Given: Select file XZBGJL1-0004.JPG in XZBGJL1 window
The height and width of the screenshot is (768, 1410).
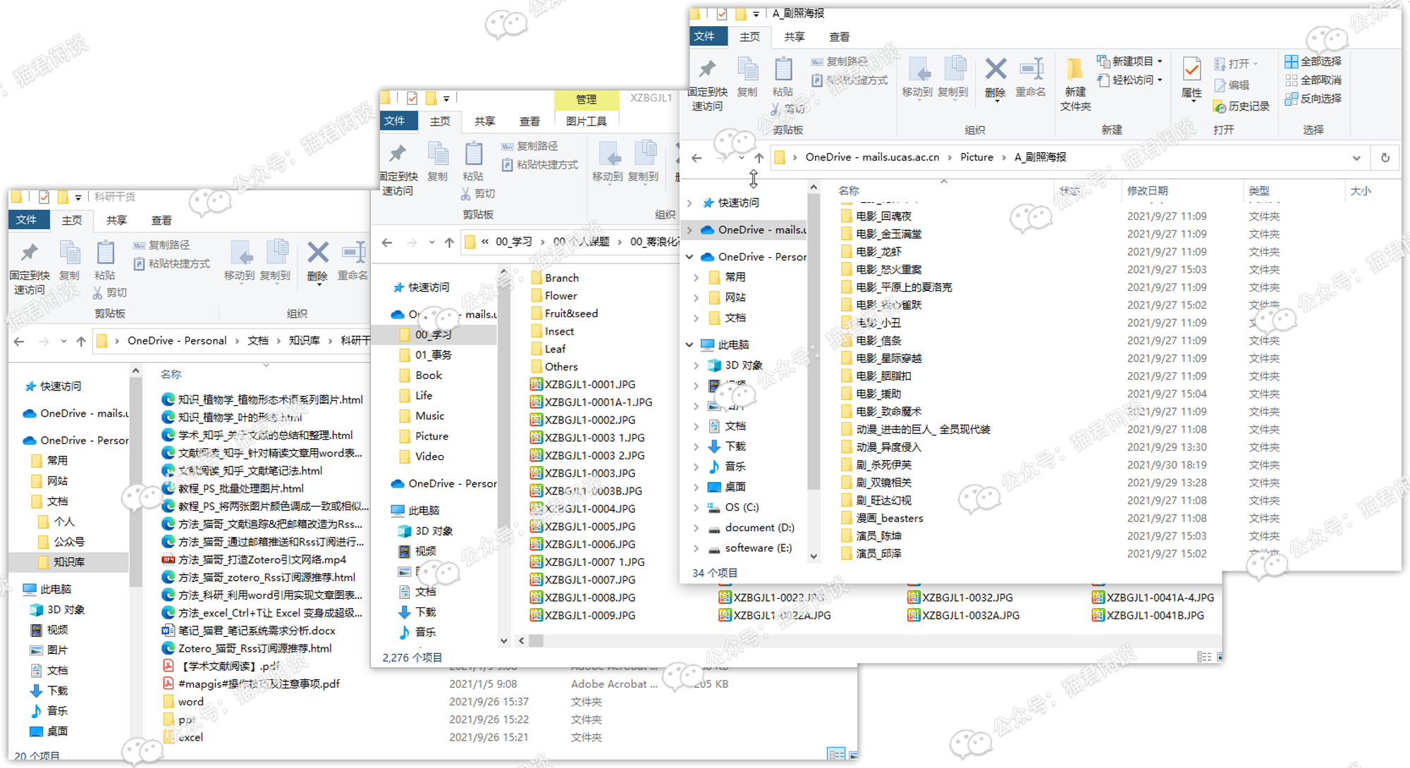Looking at the screenshot, I should (582, 509).
